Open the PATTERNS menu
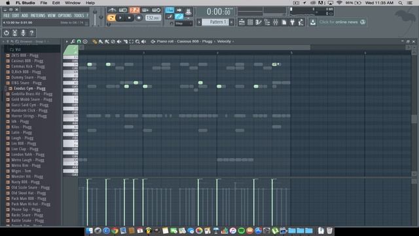Screen dimensions: 419x236 click(38, 16)
